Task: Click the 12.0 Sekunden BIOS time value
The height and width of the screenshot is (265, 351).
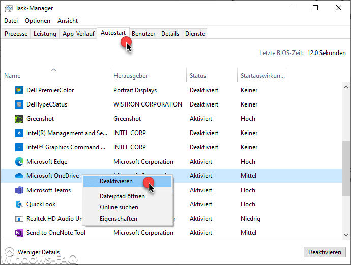Action: point(327,53)
